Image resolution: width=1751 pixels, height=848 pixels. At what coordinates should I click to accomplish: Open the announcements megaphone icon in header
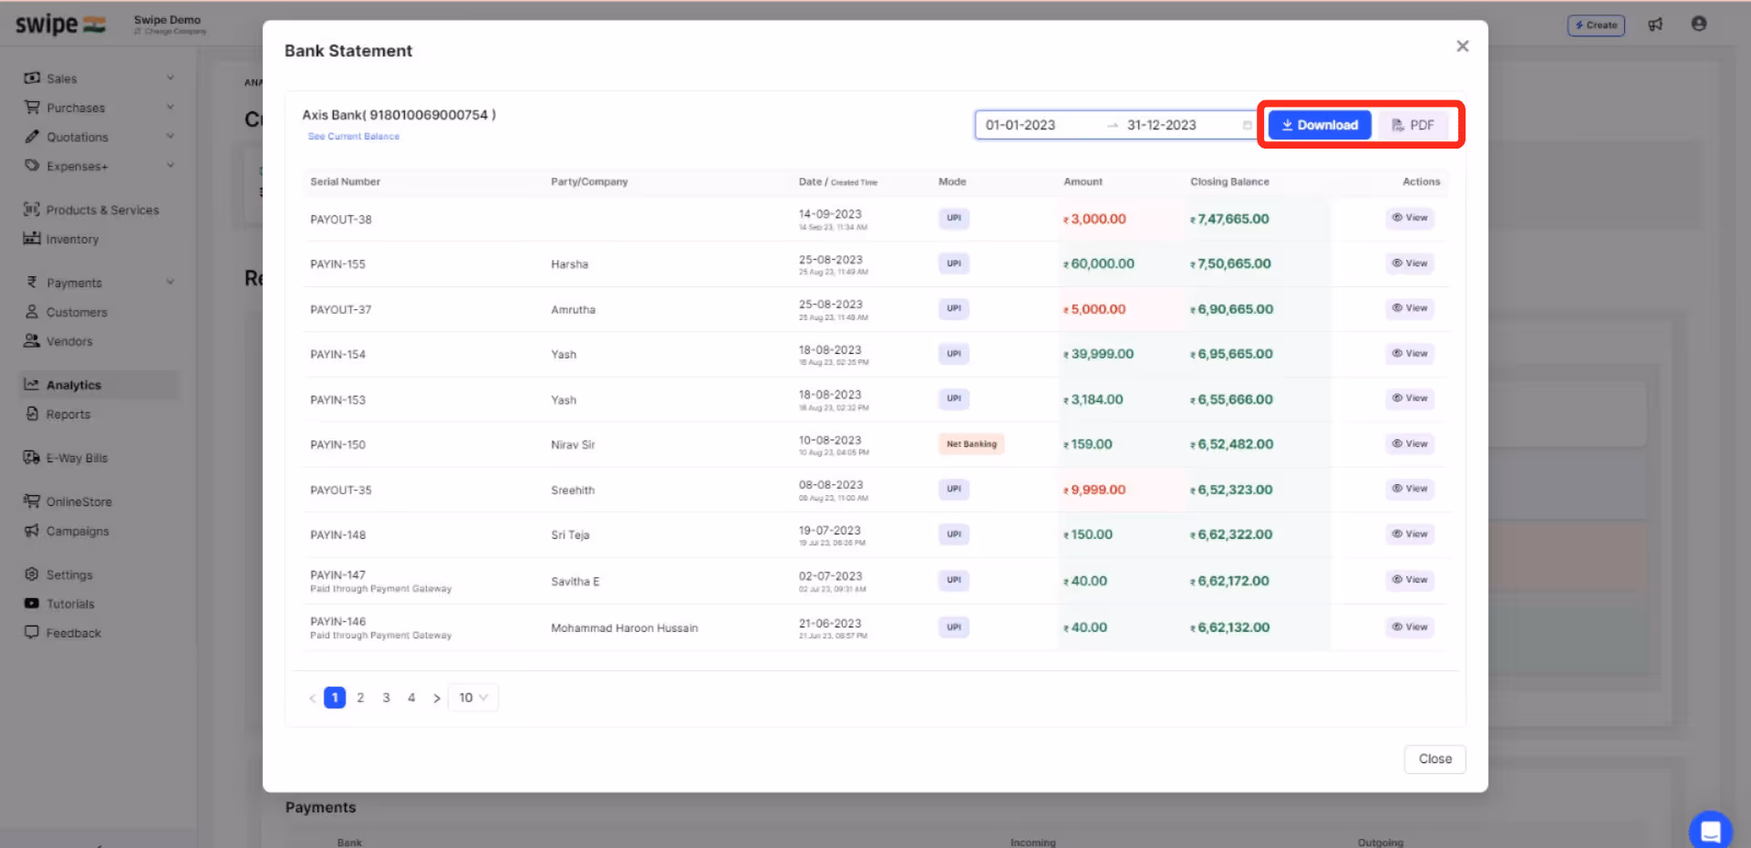(x=1655, y=25)
